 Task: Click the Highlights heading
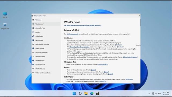click(x=69, y=38)
